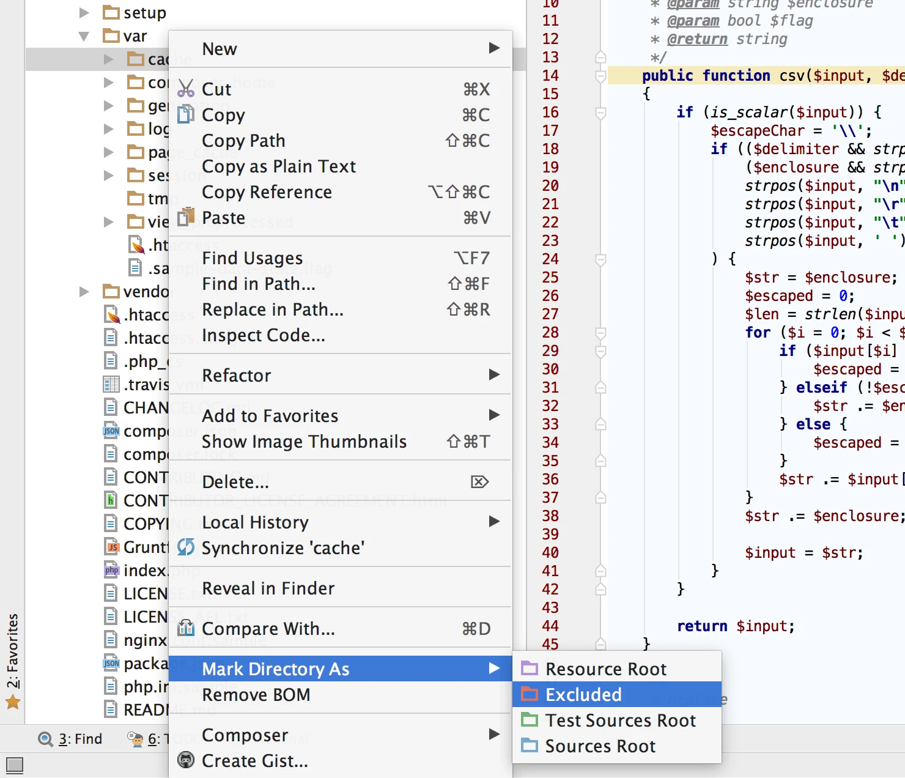Viewport: 905px width, 778px height.
Task: Click the Synchronize 'cache' refresh icon
Action: (x=185, y=547)
